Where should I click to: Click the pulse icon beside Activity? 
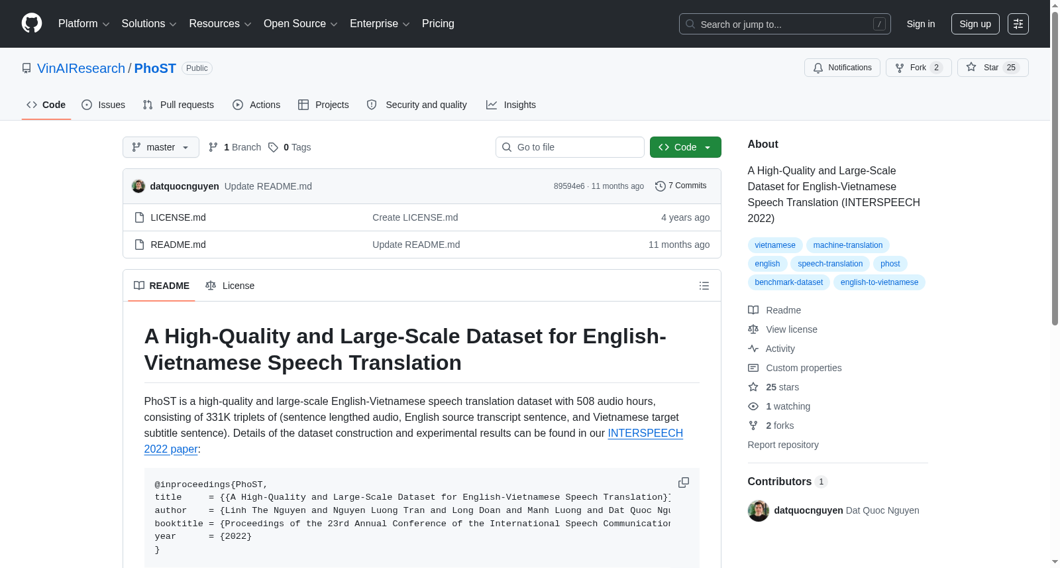(753, 349)
